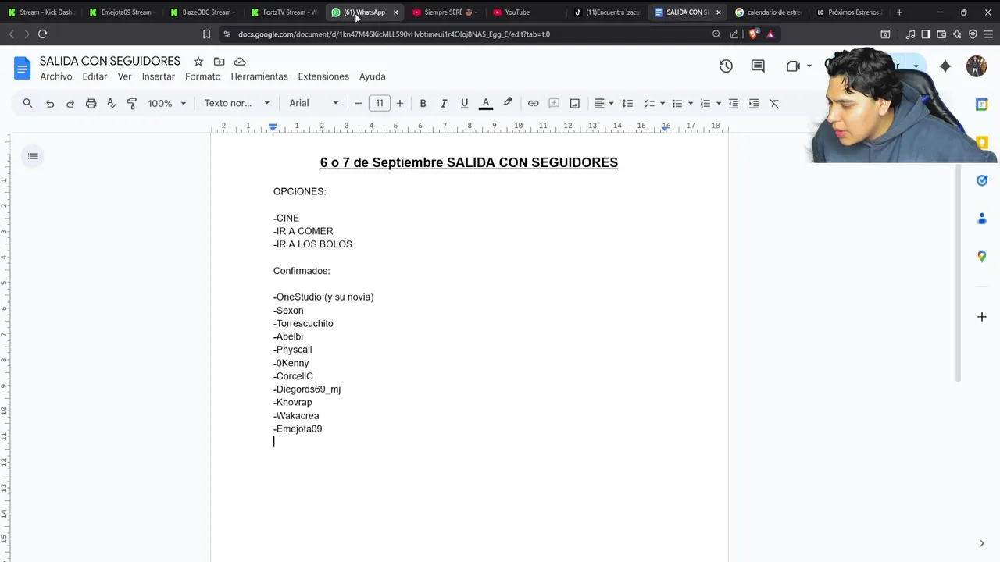Print the document
The width and height of the screenshot is (1000, 562).
coord(91,103)
